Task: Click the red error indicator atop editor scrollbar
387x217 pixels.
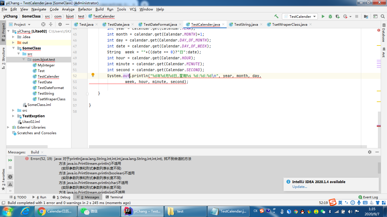Action: [379, 30]
